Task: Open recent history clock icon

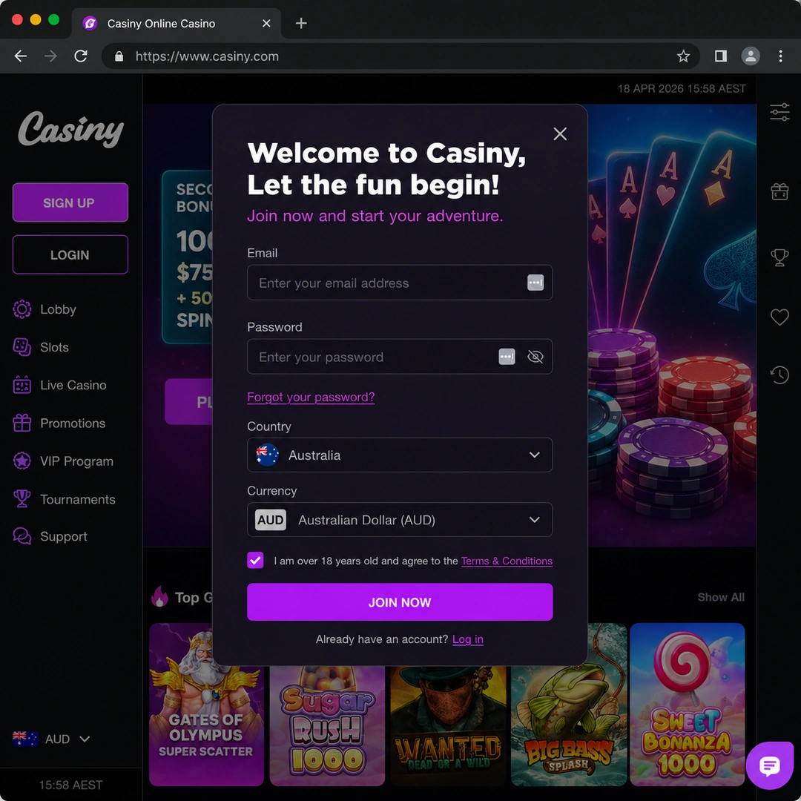Action: tap(779, 375)
